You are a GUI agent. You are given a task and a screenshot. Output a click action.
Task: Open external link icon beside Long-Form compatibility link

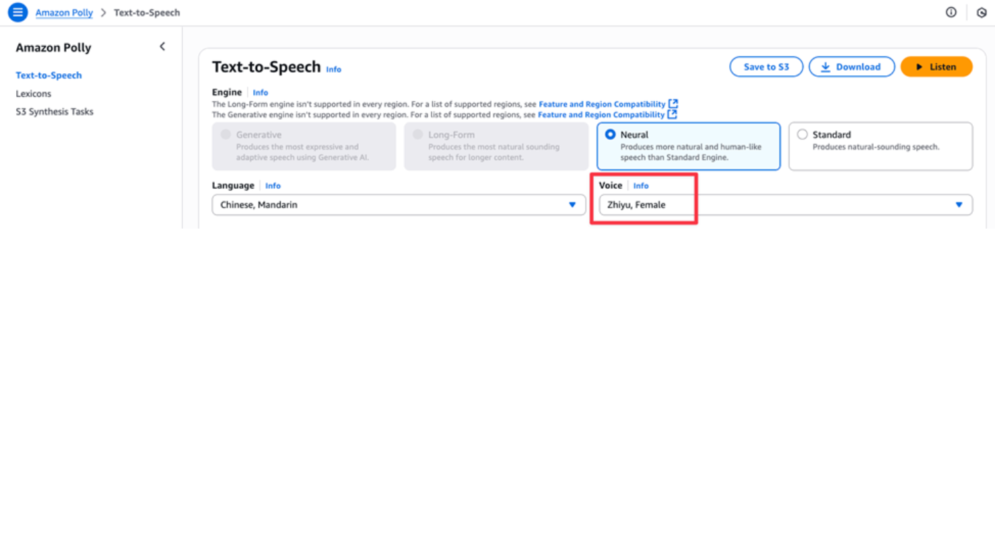click(x=673, y=104)
